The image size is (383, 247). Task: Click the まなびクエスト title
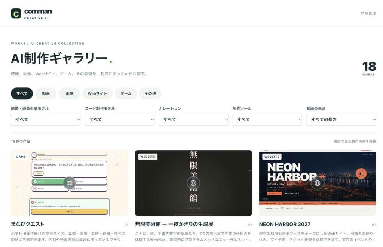coord(28,224)
